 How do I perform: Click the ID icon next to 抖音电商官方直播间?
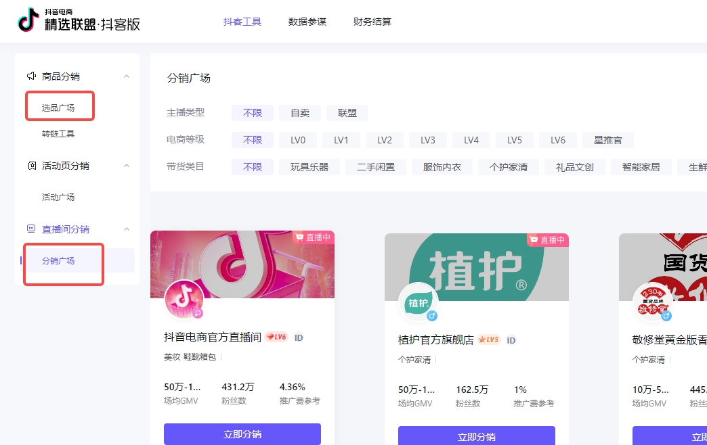click(x=299, y=337)
